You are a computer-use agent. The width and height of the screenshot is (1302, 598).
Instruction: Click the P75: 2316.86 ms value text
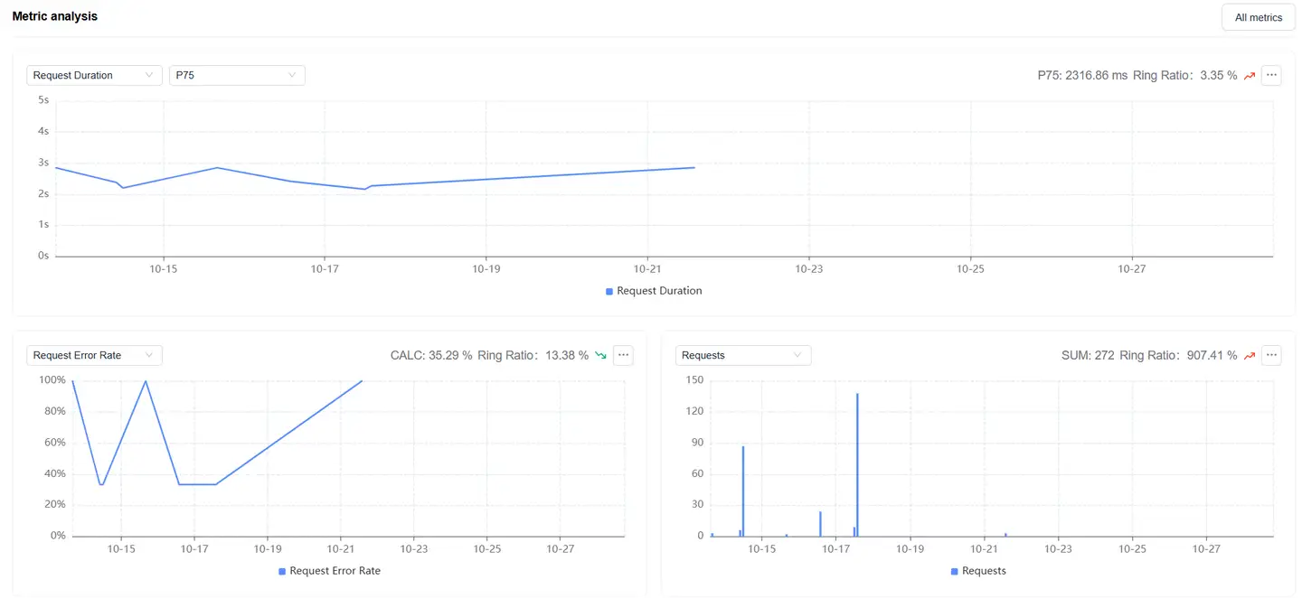click(x=1081, y=76)
